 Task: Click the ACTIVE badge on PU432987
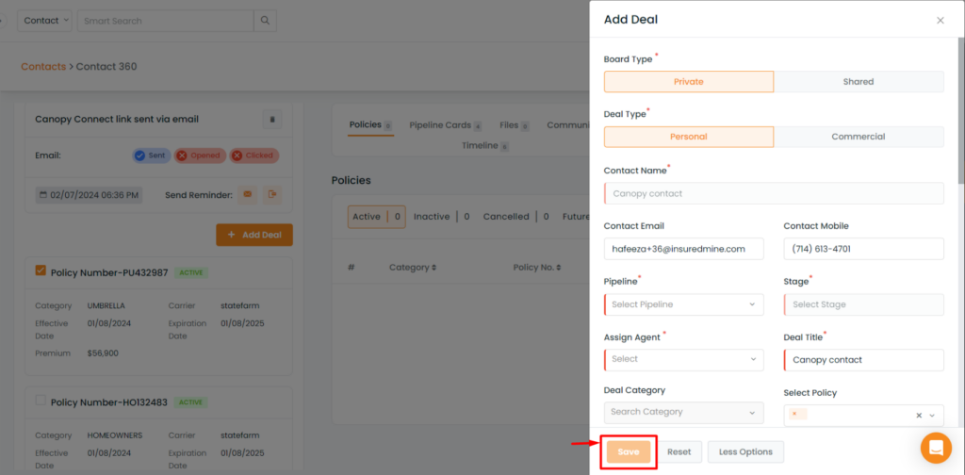pos(190,272)
